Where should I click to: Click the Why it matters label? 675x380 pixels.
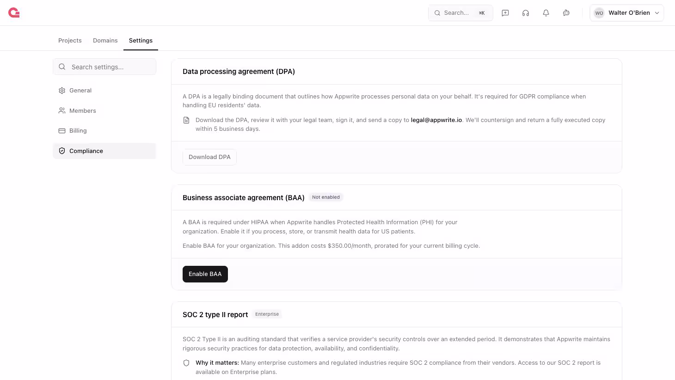point(217,363)
